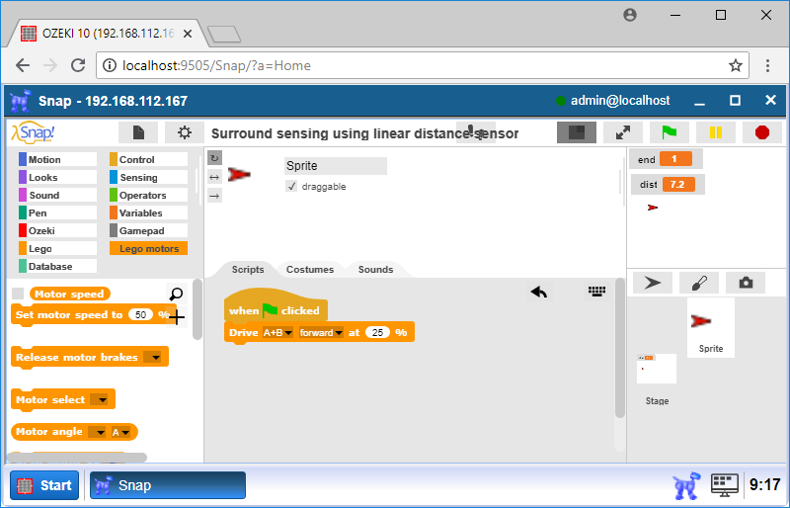Switch to full screen presentation mode

[623, 132]
